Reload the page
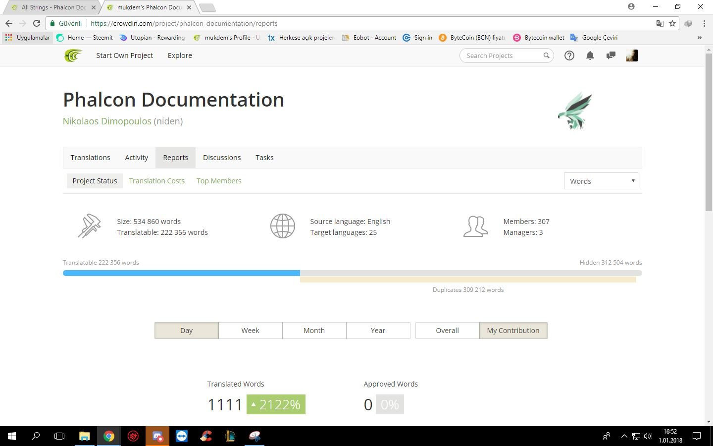Image resolution: width=713 pixels, height=446 pixels. tap(36, 23)
